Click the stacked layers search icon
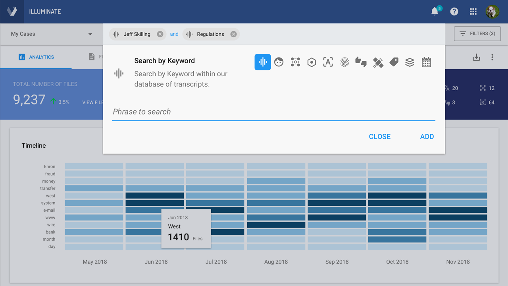 (x=410, y=62)
